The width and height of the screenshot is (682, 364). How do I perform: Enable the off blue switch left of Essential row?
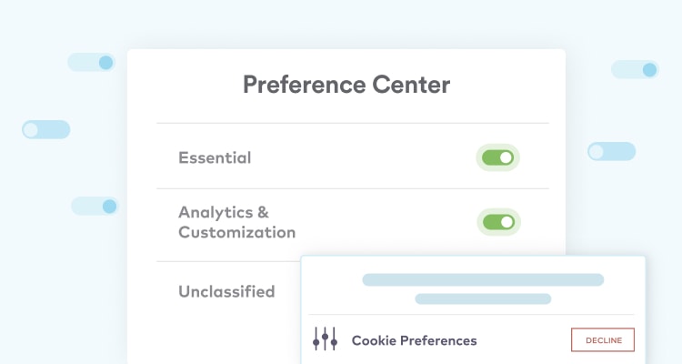[x=46, y=129]
